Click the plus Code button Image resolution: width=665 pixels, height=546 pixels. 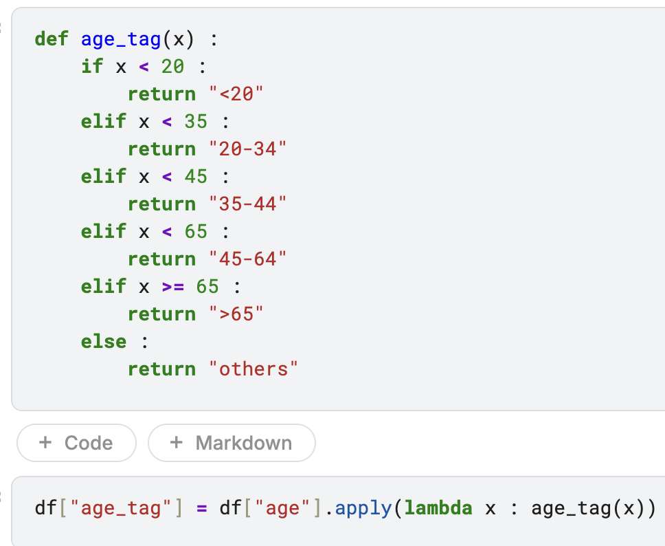click(x=76, y=443)
